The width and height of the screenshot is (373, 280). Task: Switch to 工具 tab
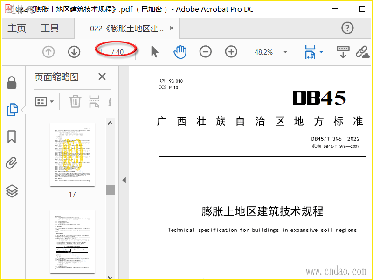point(50,28)
